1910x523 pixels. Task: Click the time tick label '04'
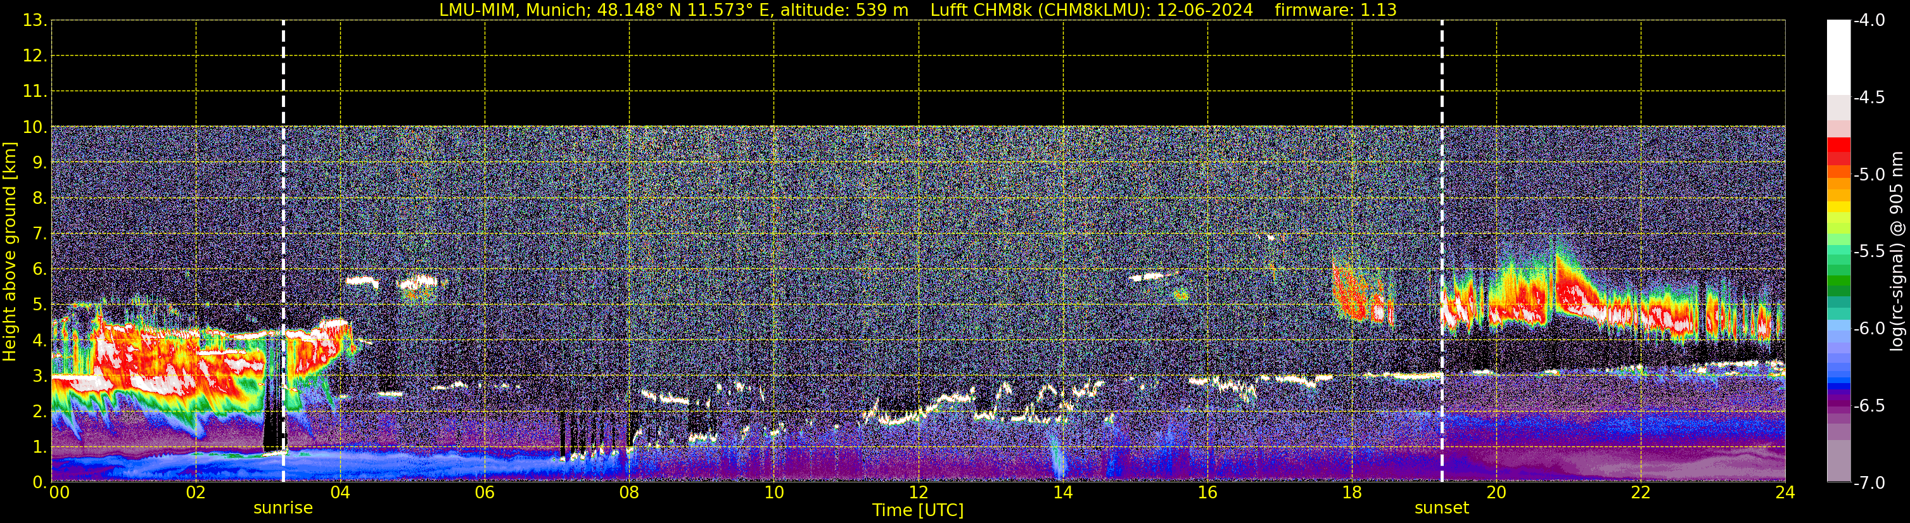[x=340, y=492]
